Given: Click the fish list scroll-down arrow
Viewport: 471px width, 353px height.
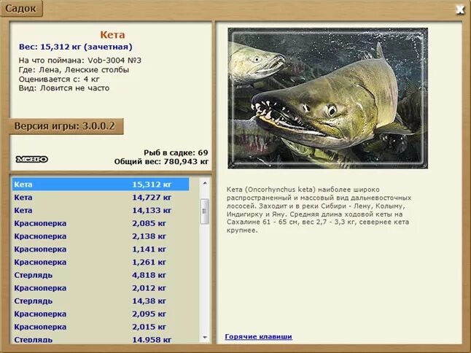Looking at the screenshot, I should pyautogui.click(x=205, y=338).
